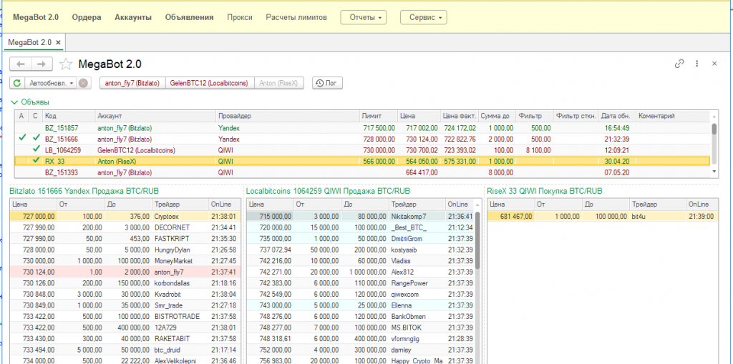Open the Лог button
This screenshot has height=364, width=733.
(x=327, y=83)
